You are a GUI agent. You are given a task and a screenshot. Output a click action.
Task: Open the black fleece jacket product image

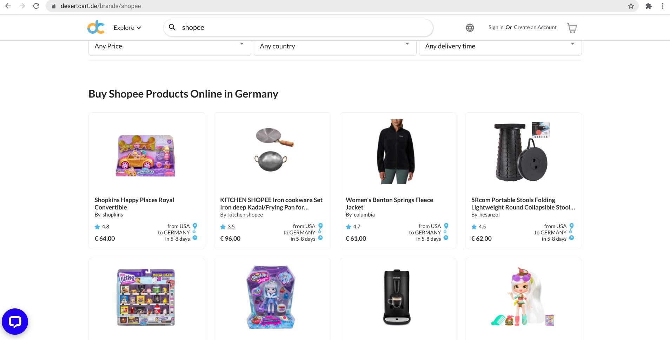[x=396, y=152]
